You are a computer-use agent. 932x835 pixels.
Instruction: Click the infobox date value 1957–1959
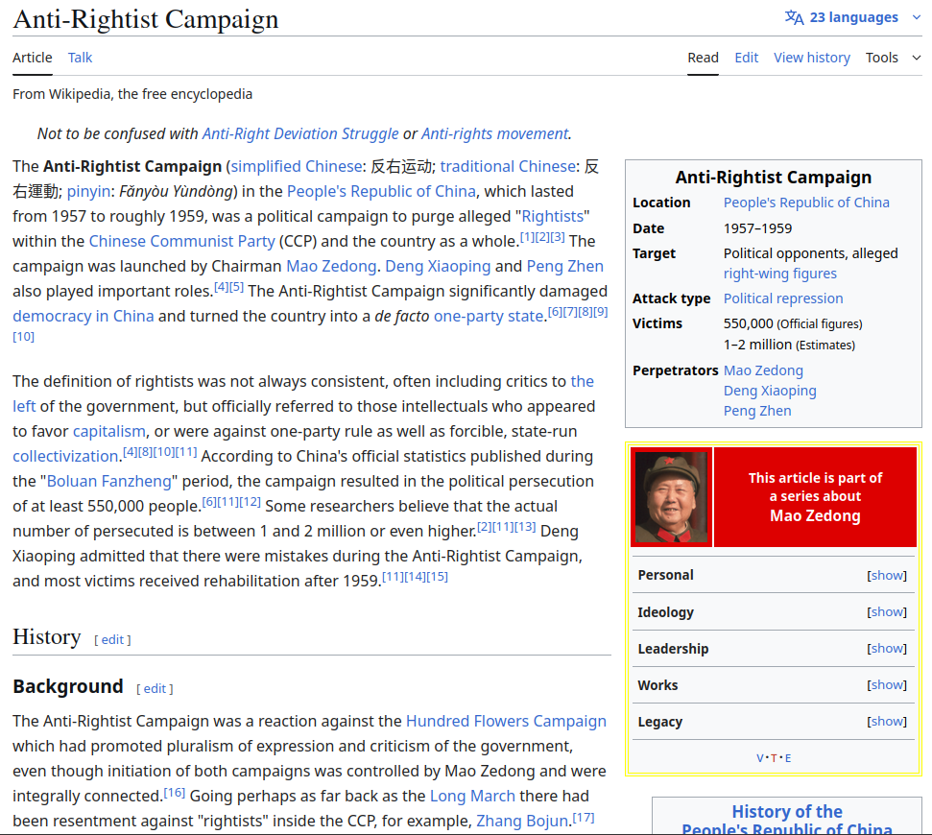[x=757, y=228]
